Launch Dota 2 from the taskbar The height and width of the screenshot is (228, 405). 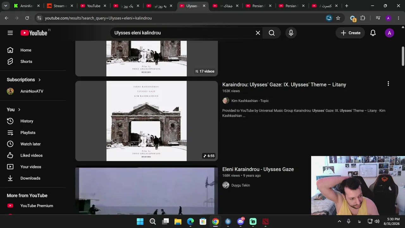click(x=265, y=221)
